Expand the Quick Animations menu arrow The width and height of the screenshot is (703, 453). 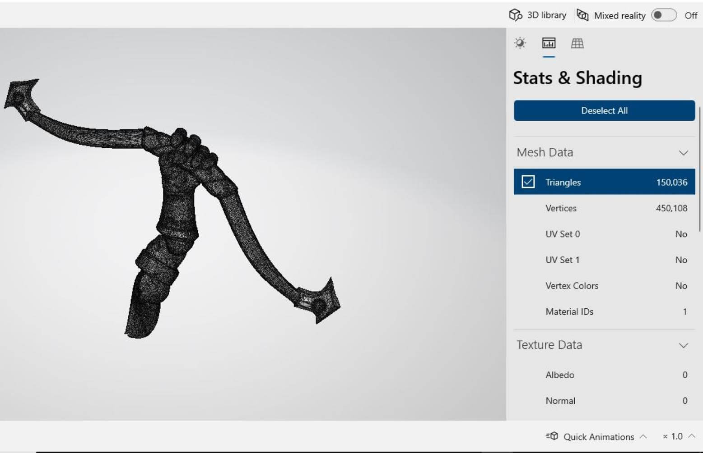point(643,436)
